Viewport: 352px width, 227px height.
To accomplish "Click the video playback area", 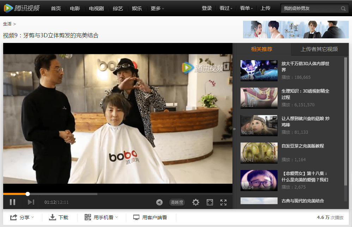I will (x=118, y=119).
